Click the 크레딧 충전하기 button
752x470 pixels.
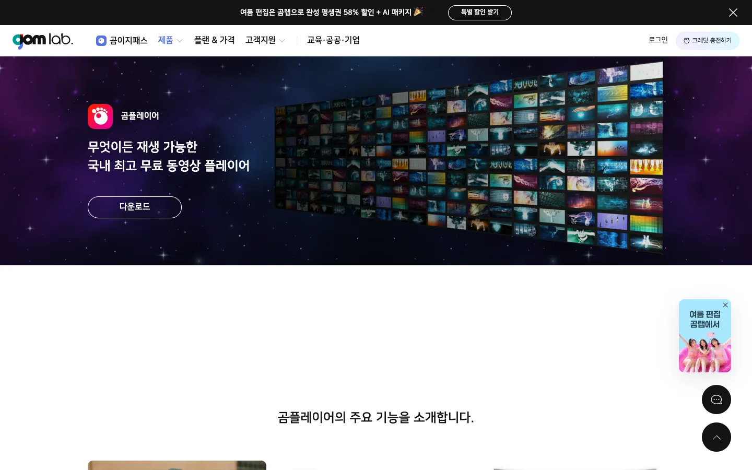pyautogui.click(x=708, y=41)
